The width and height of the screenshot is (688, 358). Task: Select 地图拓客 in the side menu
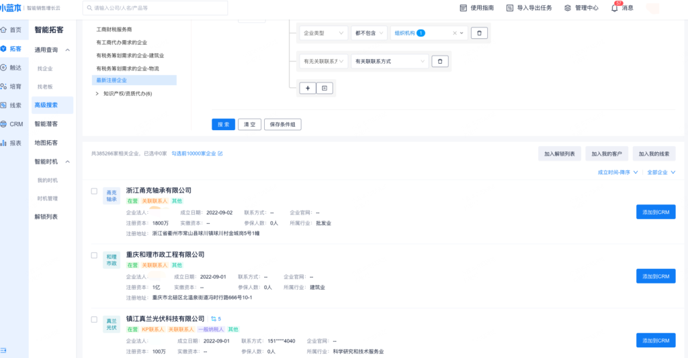46,143
